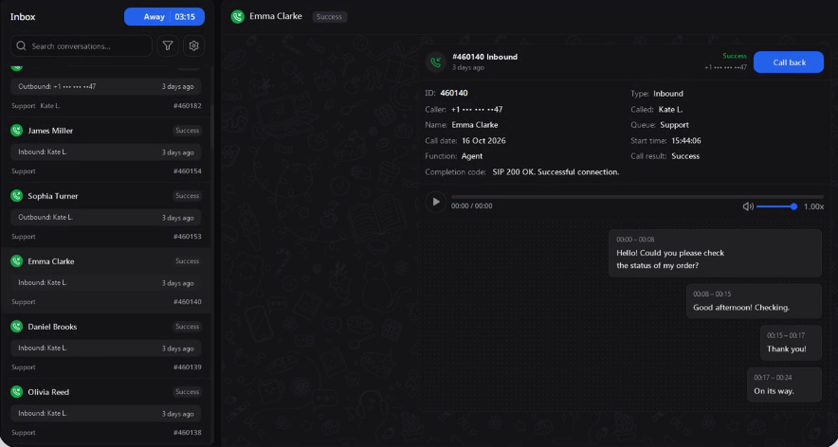Click James Miller's green call icon
Viewport: 838px width, 447px height.
(x=16, y=131)
